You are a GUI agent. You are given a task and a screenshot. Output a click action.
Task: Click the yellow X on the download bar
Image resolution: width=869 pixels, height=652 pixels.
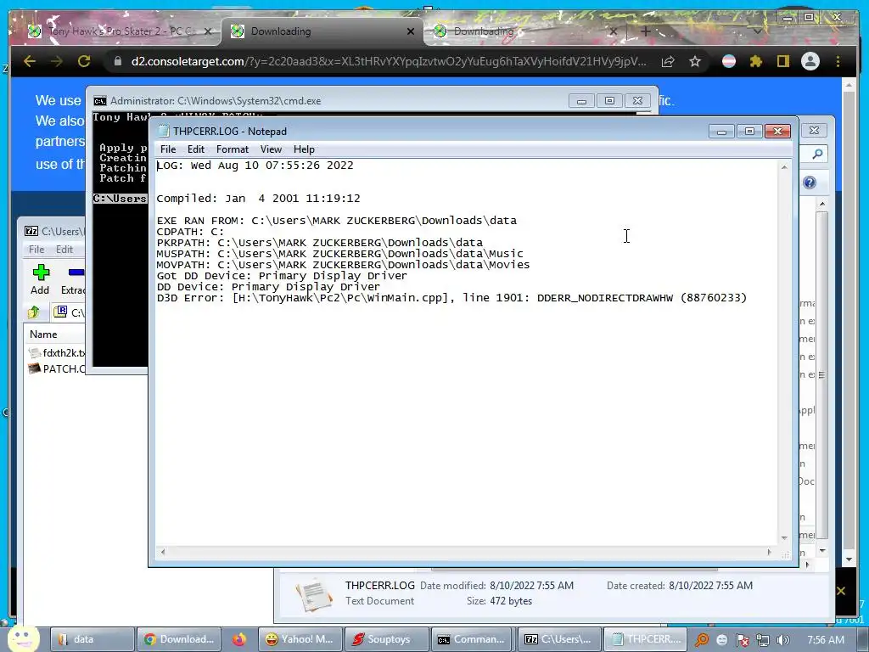click(x=841, y=591)
